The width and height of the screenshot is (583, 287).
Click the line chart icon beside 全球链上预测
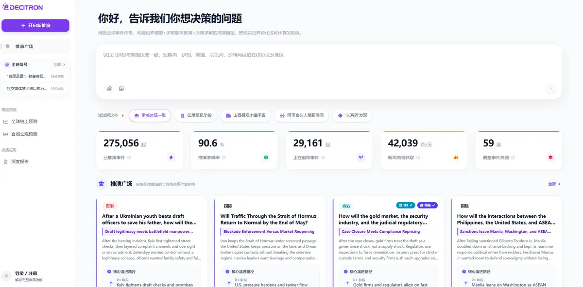[5, 121]
